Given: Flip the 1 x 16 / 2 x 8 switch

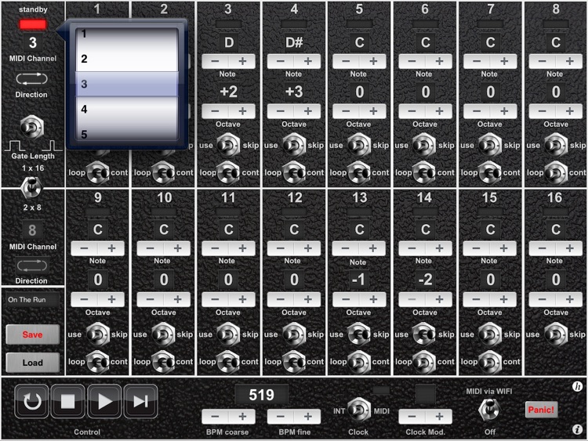Looking at the screenshot, I should coord(32,187).
